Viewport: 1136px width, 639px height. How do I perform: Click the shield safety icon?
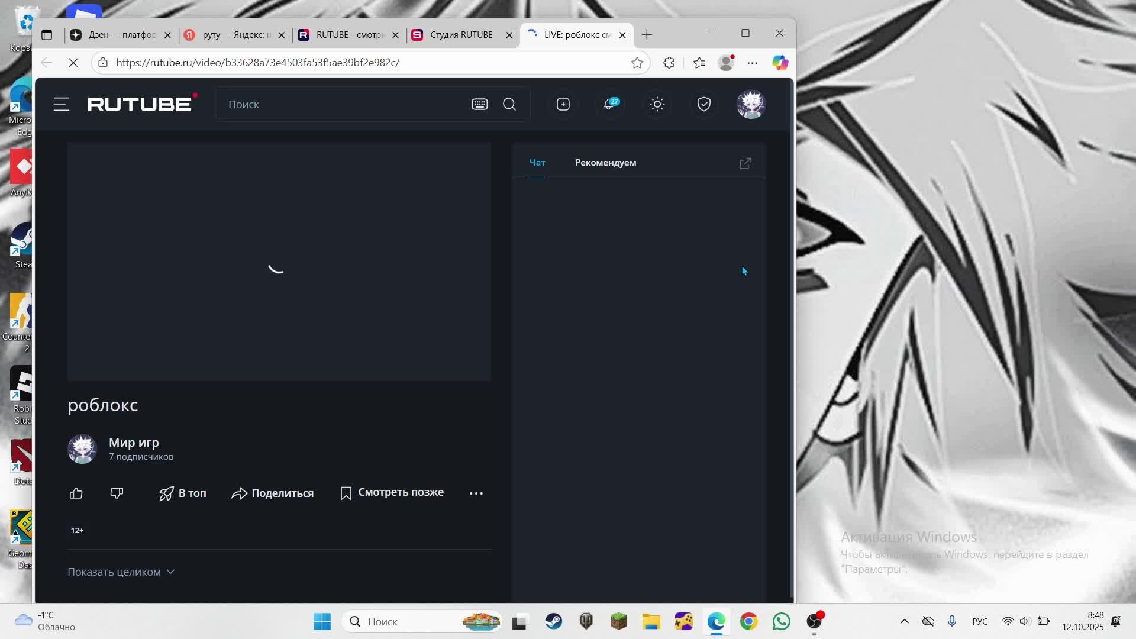[x=703, y=105]
